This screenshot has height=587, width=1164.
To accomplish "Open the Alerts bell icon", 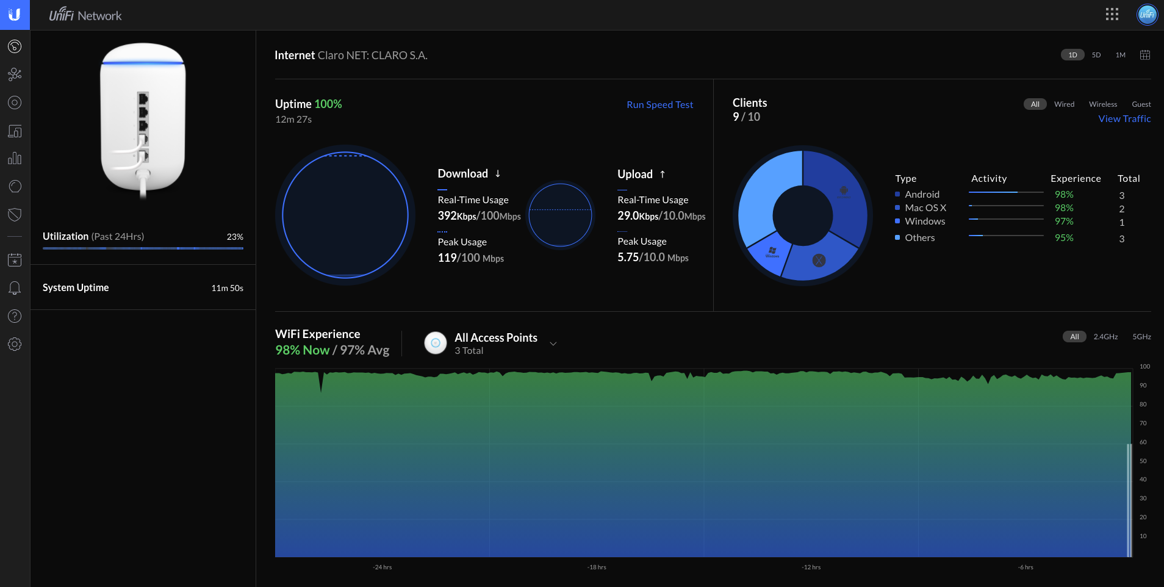I will pyautogui.click(x=15, y=288).
